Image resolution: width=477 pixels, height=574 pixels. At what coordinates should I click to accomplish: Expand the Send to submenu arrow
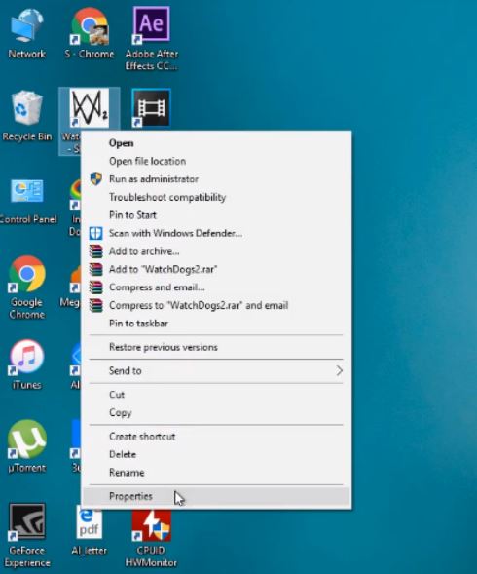(339, 371)
